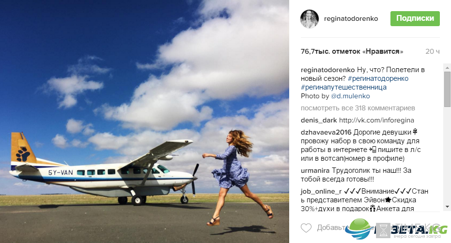Open job_online_r commenter profile
The height and width of the screenshot is (243, 451).
click(321, 191)
